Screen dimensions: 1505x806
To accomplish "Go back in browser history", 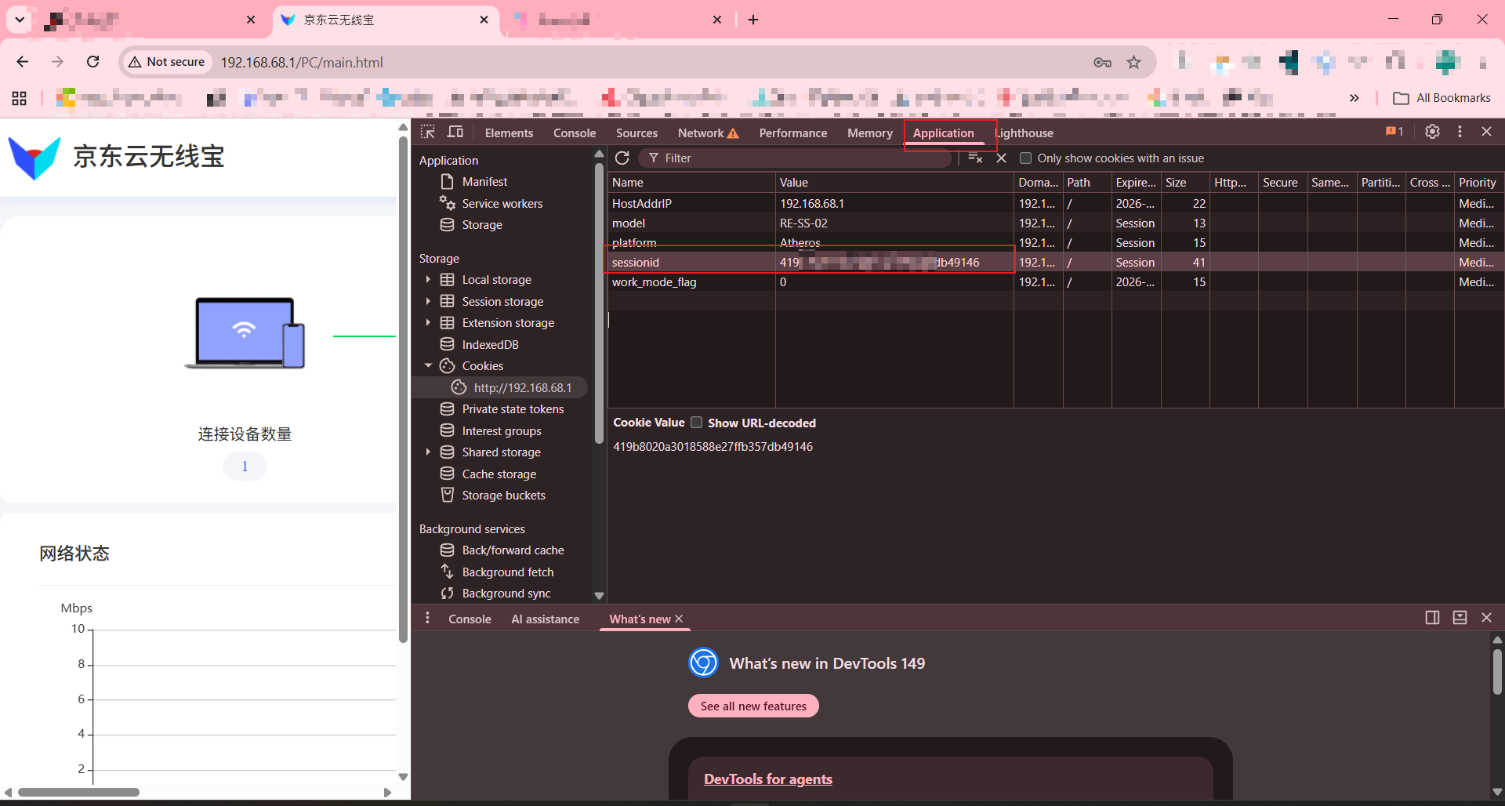I will click(22, 61).
